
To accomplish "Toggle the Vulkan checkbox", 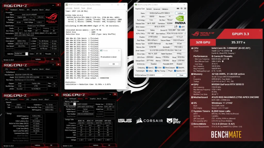I will coord(147,71).
